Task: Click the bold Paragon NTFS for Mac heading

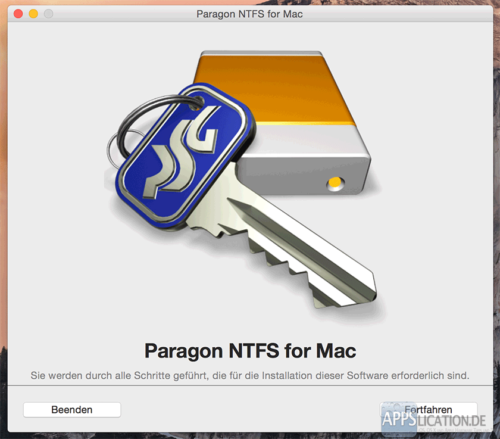Action: coord(251,351)
